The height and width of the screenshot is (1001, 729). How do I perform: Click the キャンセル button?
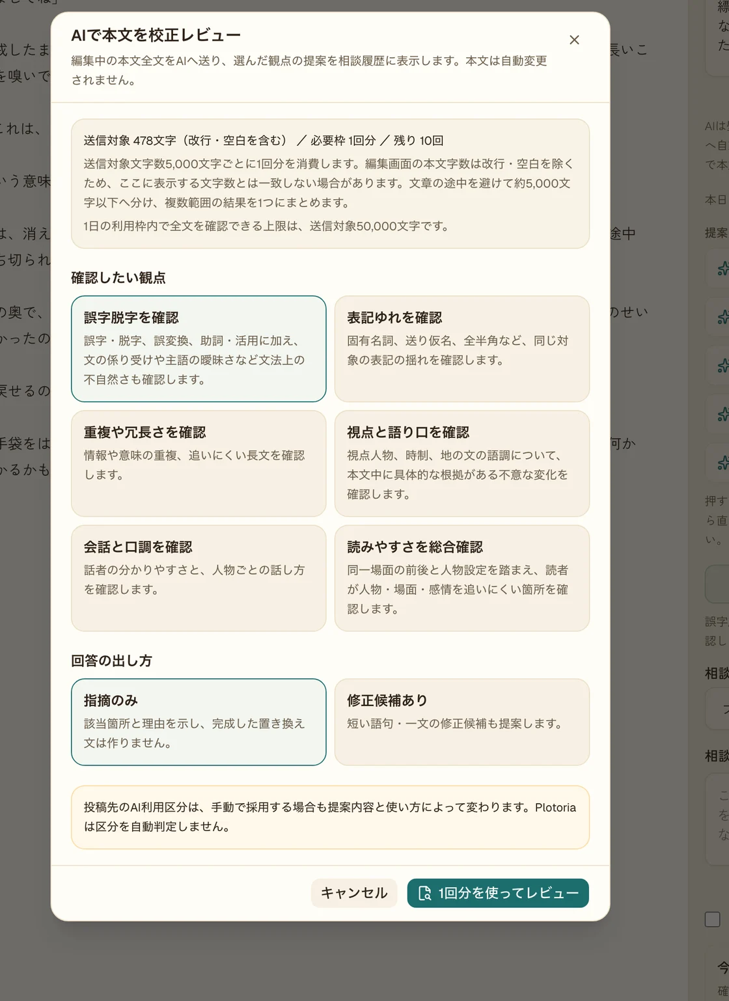354,893
